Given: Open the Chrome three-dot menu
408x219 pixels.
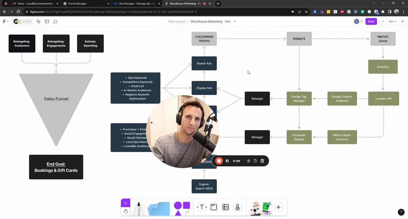Looking at the screenshot, I should click(x=403, y=12).
